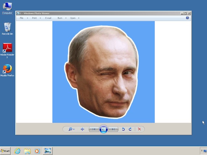This screenshot has height=155, width=207.
Task: Open the Photo Viewer help icon
Action: (x=188, y=18)
